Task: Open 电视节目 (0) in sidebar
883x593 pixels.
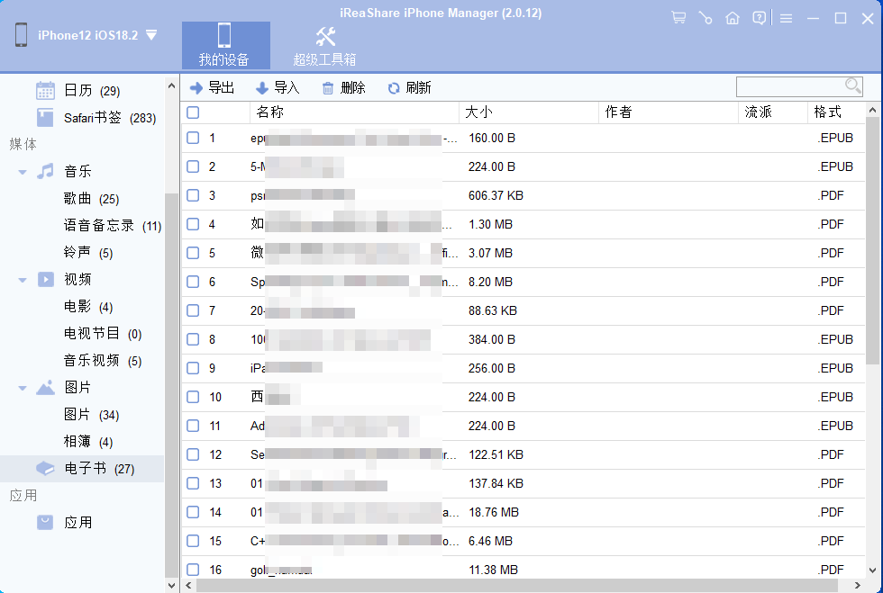Action: click(x=103, y=334)
